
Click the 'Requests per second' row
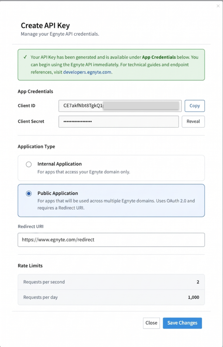pos(111,282)
